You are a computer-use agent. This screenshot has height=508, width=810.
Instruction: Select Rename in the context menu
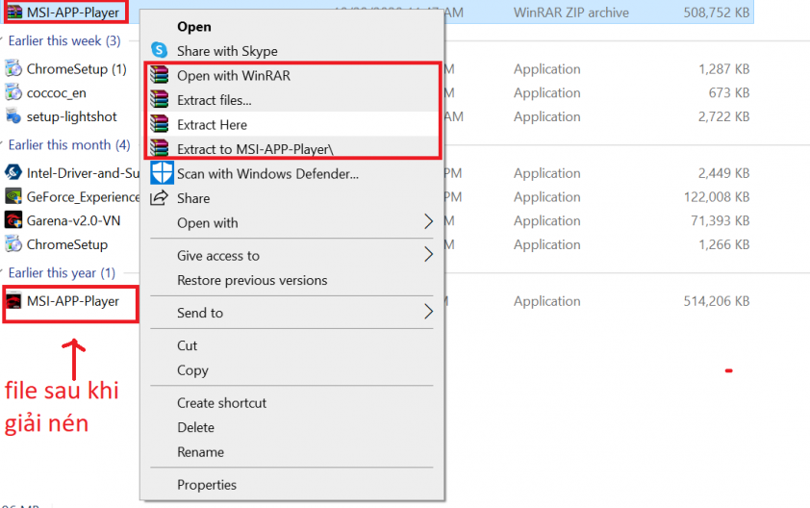200,452
